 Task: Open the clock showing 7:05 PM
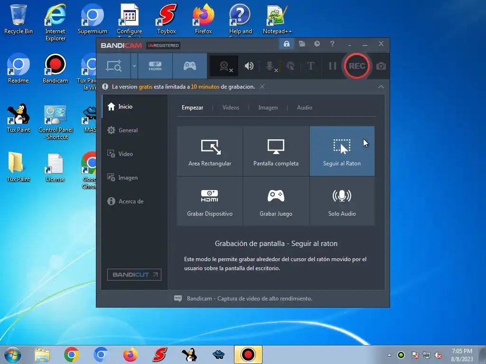(x=462, y=355)
